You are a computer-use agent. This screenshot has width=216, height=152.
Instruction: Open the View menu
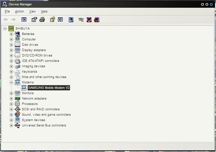(32, 11)
